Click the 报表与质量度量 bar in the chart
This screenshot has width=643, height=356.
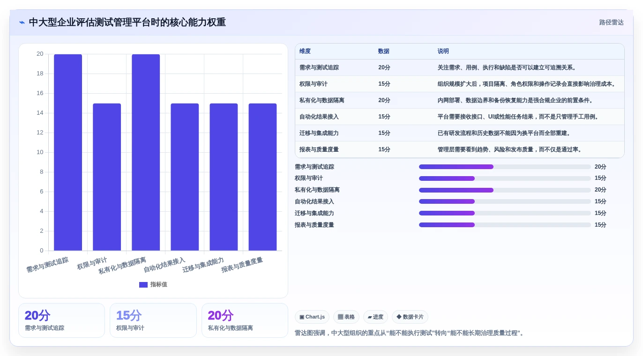[262, 177]
